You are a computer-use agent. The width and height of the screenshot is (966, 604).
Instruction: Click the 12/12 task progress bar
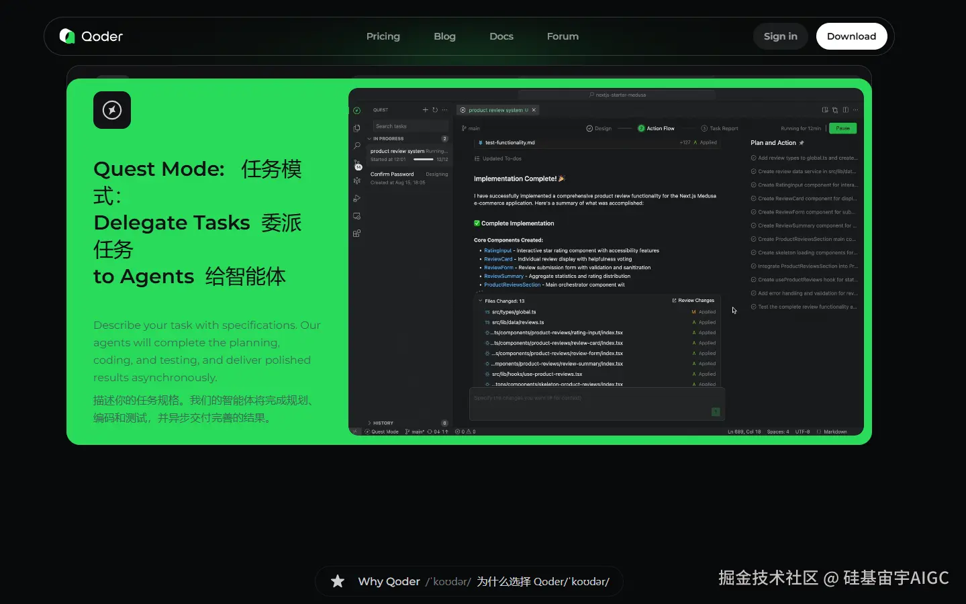click(x=424, y=160)
